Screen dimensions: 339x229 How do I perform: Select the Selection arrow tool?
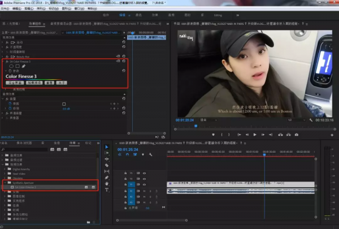pos(107,146)
